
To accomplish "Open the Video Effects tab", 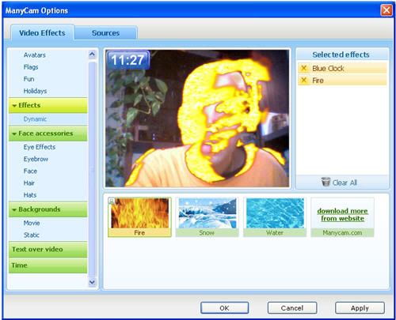I will 42,33.
